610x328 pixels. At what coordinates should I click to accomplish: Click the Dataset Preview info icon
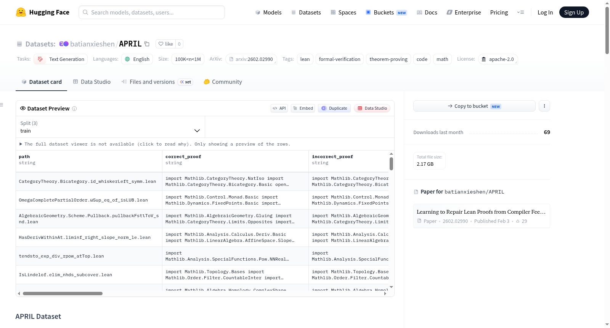coord(74,109)
